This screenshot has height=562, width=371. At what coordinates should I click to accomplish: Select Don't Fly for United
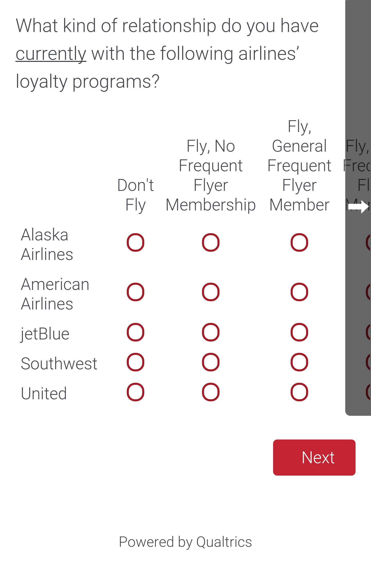coord(136,392)
